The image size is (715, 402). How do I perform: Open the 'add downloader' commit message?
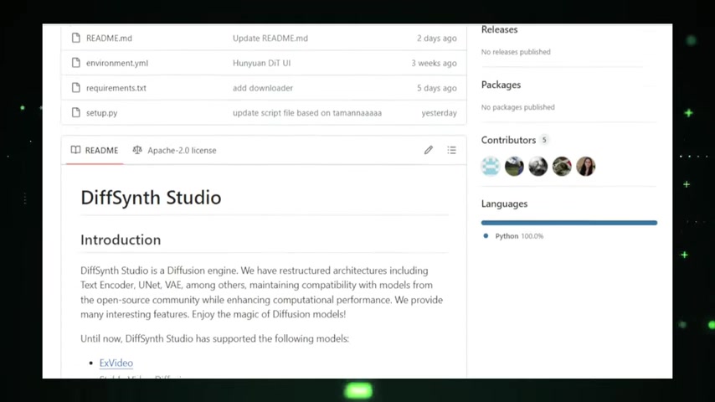pyautogui.click(x=263, y=88)
